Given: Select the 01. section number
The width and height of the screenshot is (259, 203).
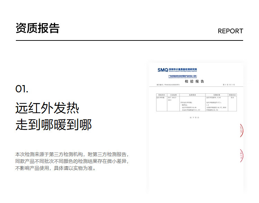Looking at the screenshot, I should (x=22, y=89).
